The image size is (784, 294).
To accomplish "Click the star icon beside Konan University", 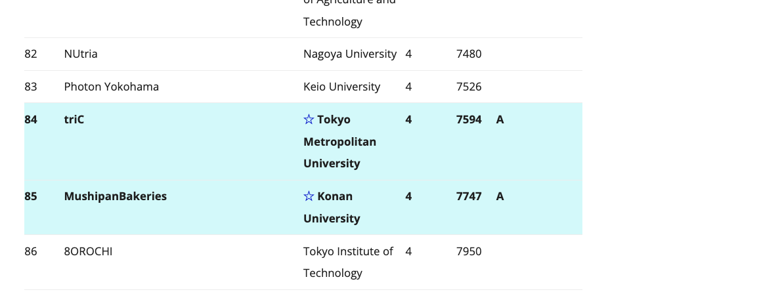I will pyautogui.click(x=309, y=196).
